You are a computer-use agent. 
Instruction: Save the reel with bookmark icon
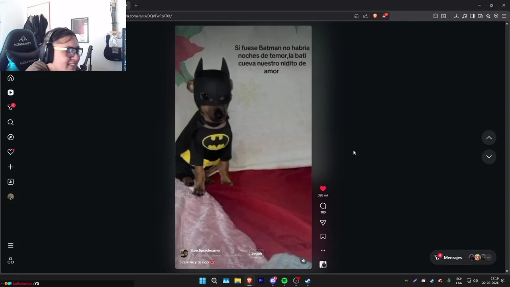click(323, 237)
